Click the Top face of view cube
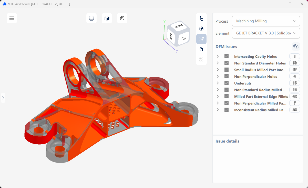308x188 pixels. 184,39
